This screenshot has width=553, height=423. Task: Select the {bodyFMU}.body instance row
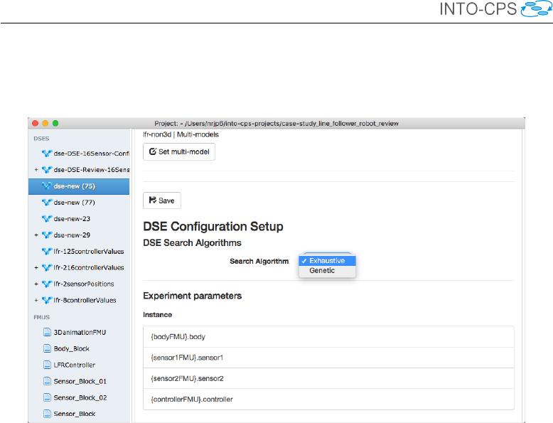click(328, 336)
